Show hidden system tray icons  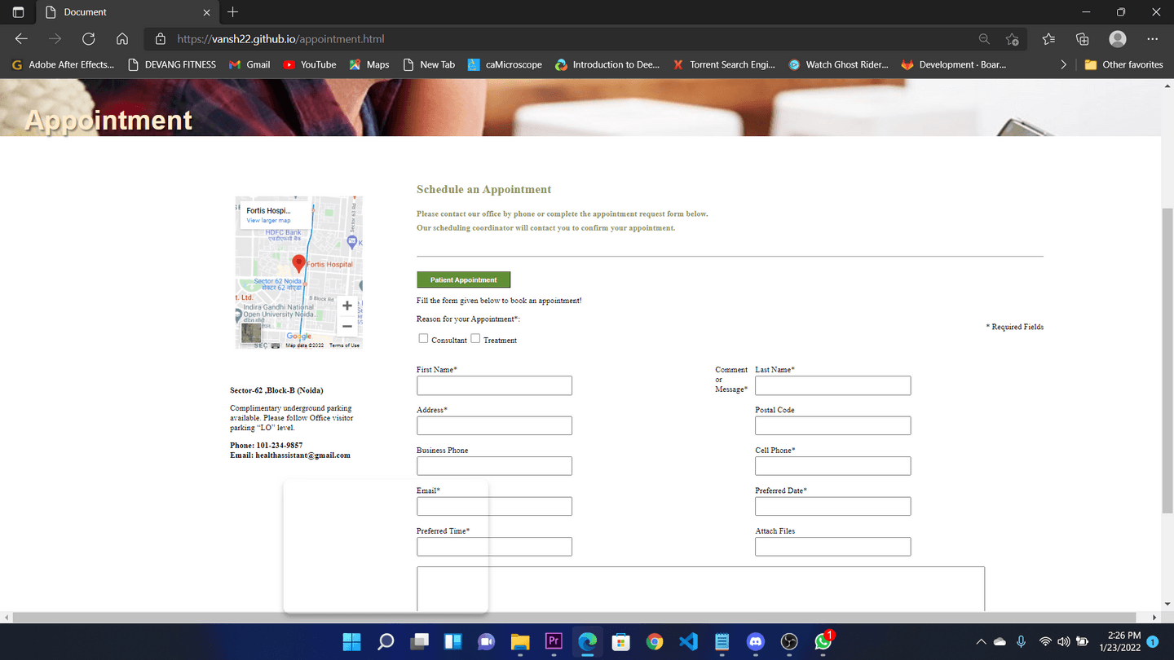[x=981, y=642]
